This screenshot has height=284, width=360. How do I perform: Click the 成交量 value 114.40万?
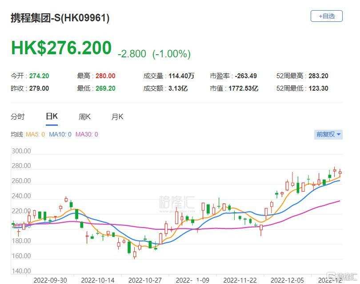coord(181,76)
